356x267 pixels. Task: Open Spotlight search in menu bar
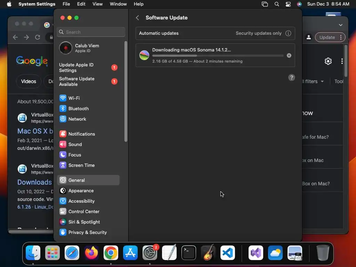pyautogui.click(x=276, y=4)
